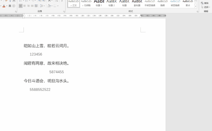Click the decrease indent icon
The width and height of the screenshot is (212, 131).
(40, 1)
